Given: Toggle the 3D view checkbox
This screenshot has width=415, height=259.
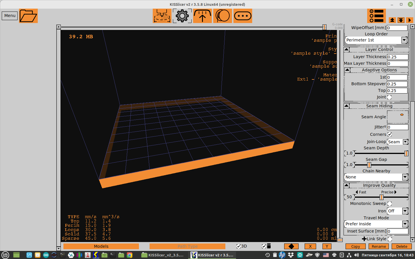Looking at the screenshot, I should coord(238,246).
